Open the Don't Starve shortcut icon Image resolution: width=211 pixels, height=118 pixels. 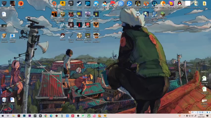(138, 14)
